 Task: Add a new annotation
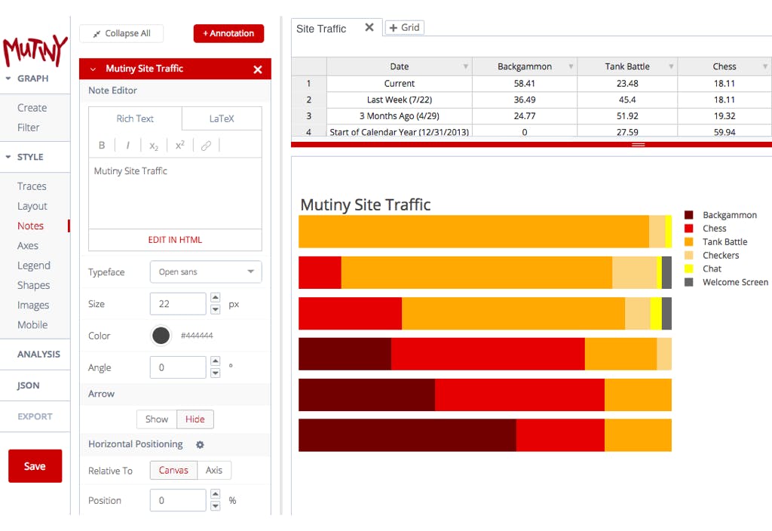click(228, 33)
